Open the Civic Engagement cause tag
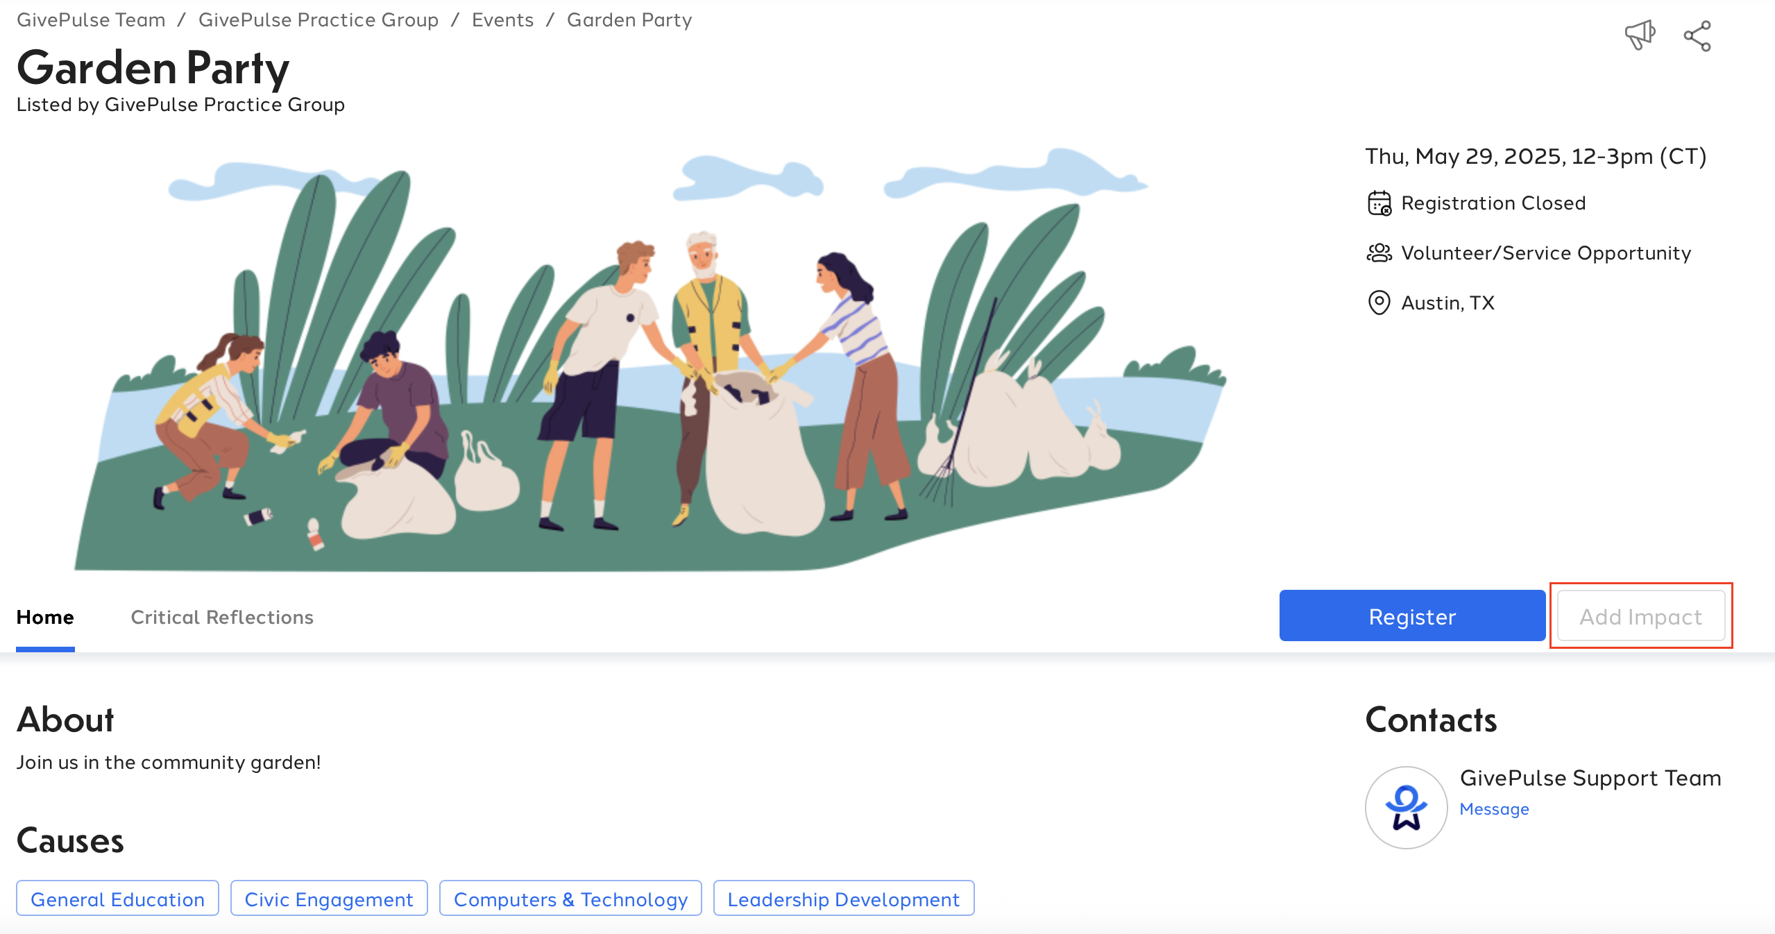Viewport: 1775px width, 934px height. [x=329, y=899]
